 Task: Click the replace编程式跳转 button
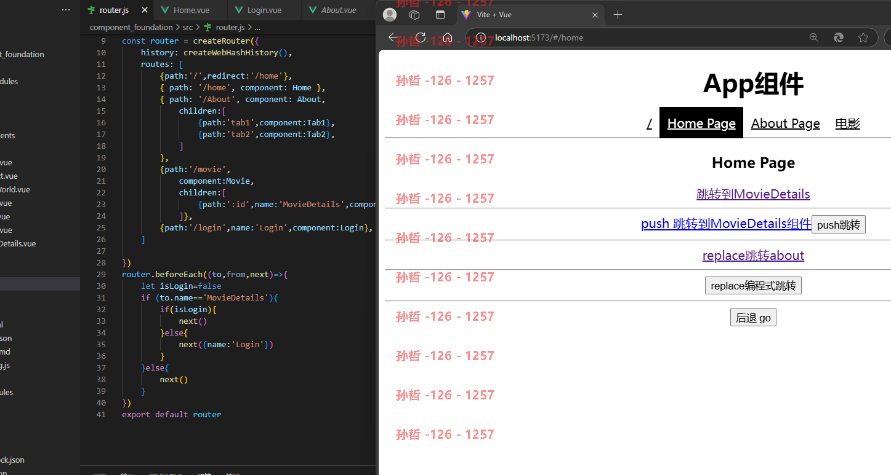coord(753,286)
